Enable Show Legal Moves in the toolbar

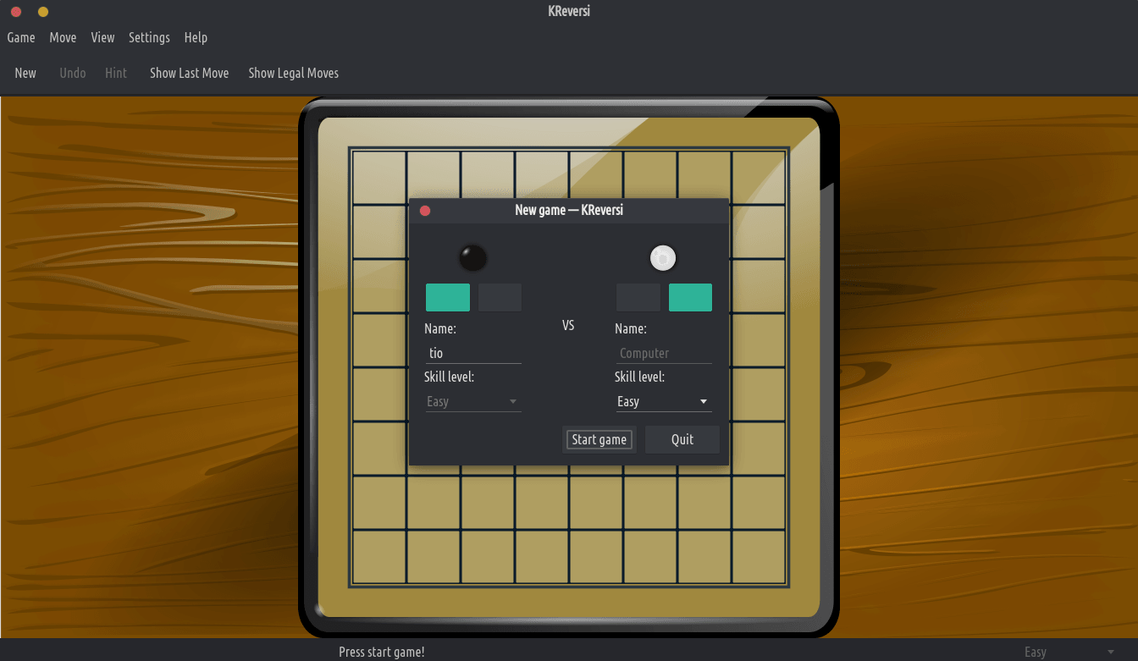pyautogui.click(x=293, y=73)
